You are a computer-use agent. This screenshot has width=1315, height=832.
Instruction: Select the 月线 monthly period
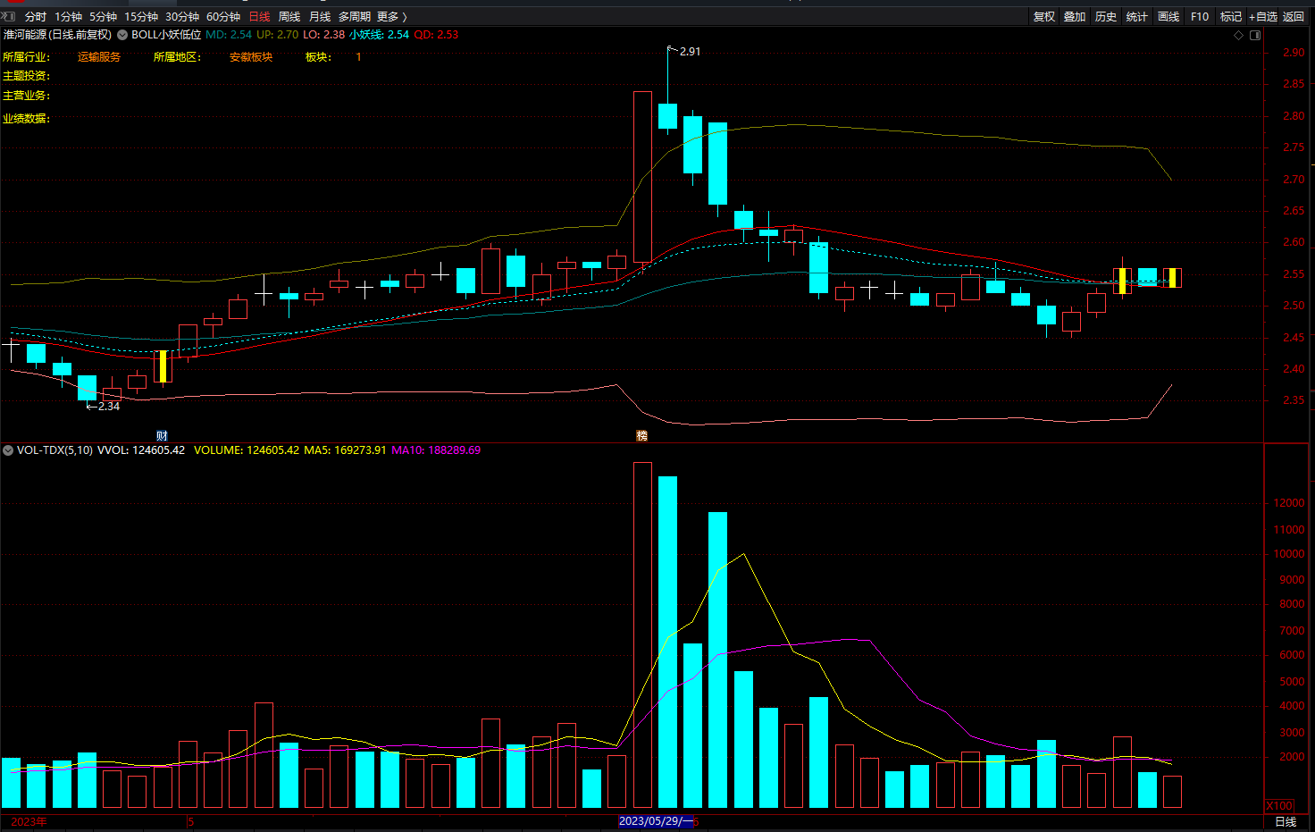click(x=320, y=17)
